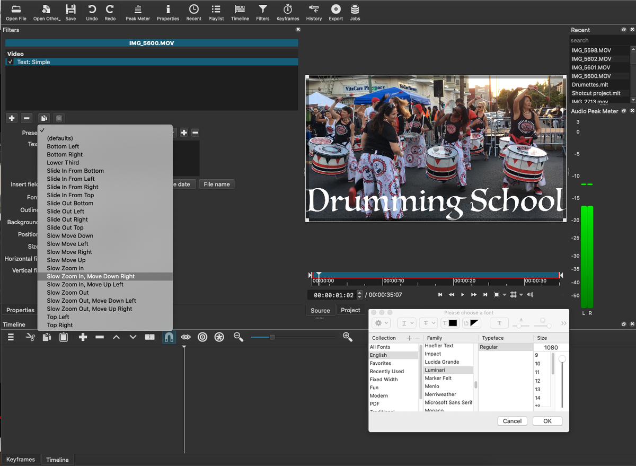This screenshot has width=636, height=466.
Task: Open the Keyframes stopwatch icon in toolbar
Action: pos(288,12)
